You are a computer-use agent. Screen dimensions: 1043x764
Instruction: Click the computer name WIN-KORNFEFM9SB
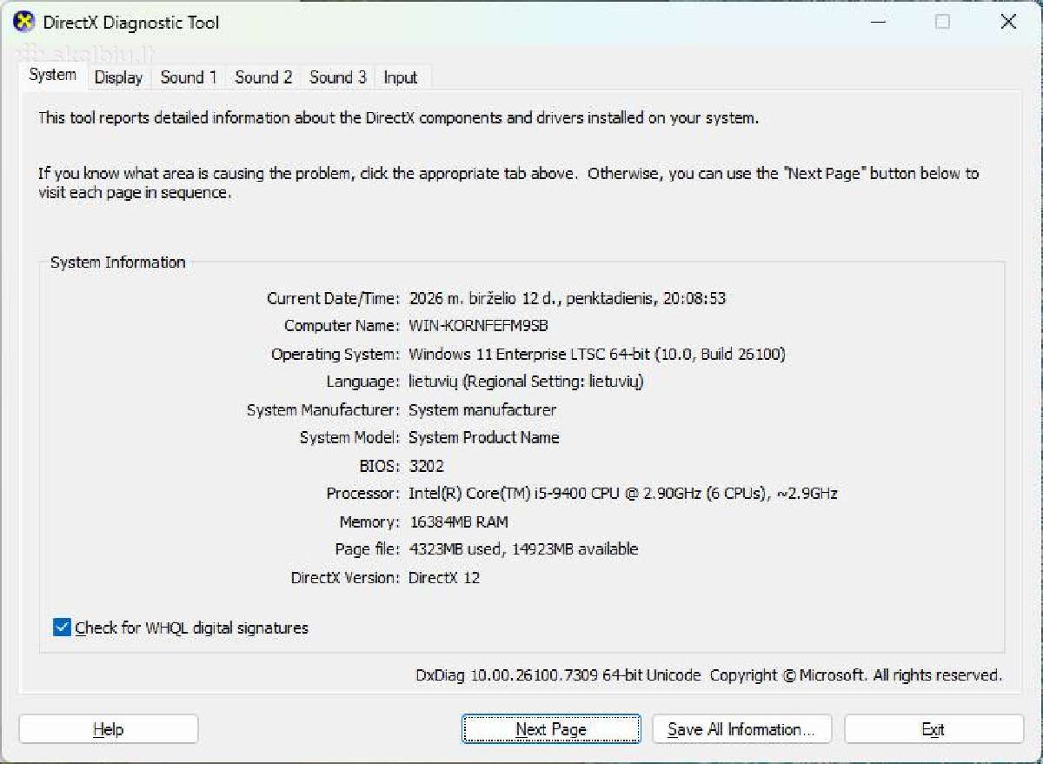478,326
